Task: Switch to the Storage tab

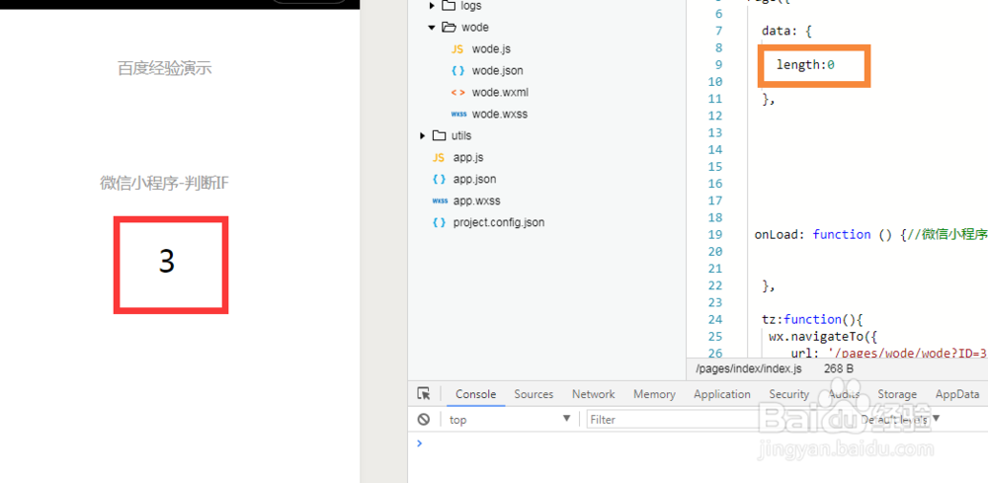Action: pyautogui.click(x=897, y=394)
